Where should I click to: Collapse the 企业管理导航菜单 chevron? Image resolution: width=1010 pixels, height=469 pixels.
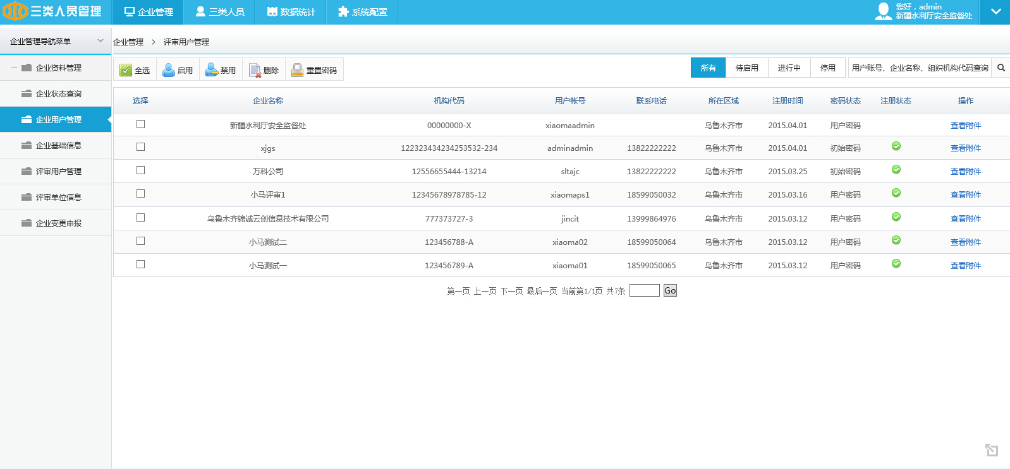tap(100, 41)
